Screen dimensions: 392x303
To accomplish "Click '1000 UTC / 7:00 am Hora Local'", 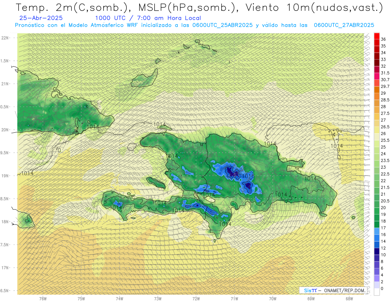I will pos(148,18).
